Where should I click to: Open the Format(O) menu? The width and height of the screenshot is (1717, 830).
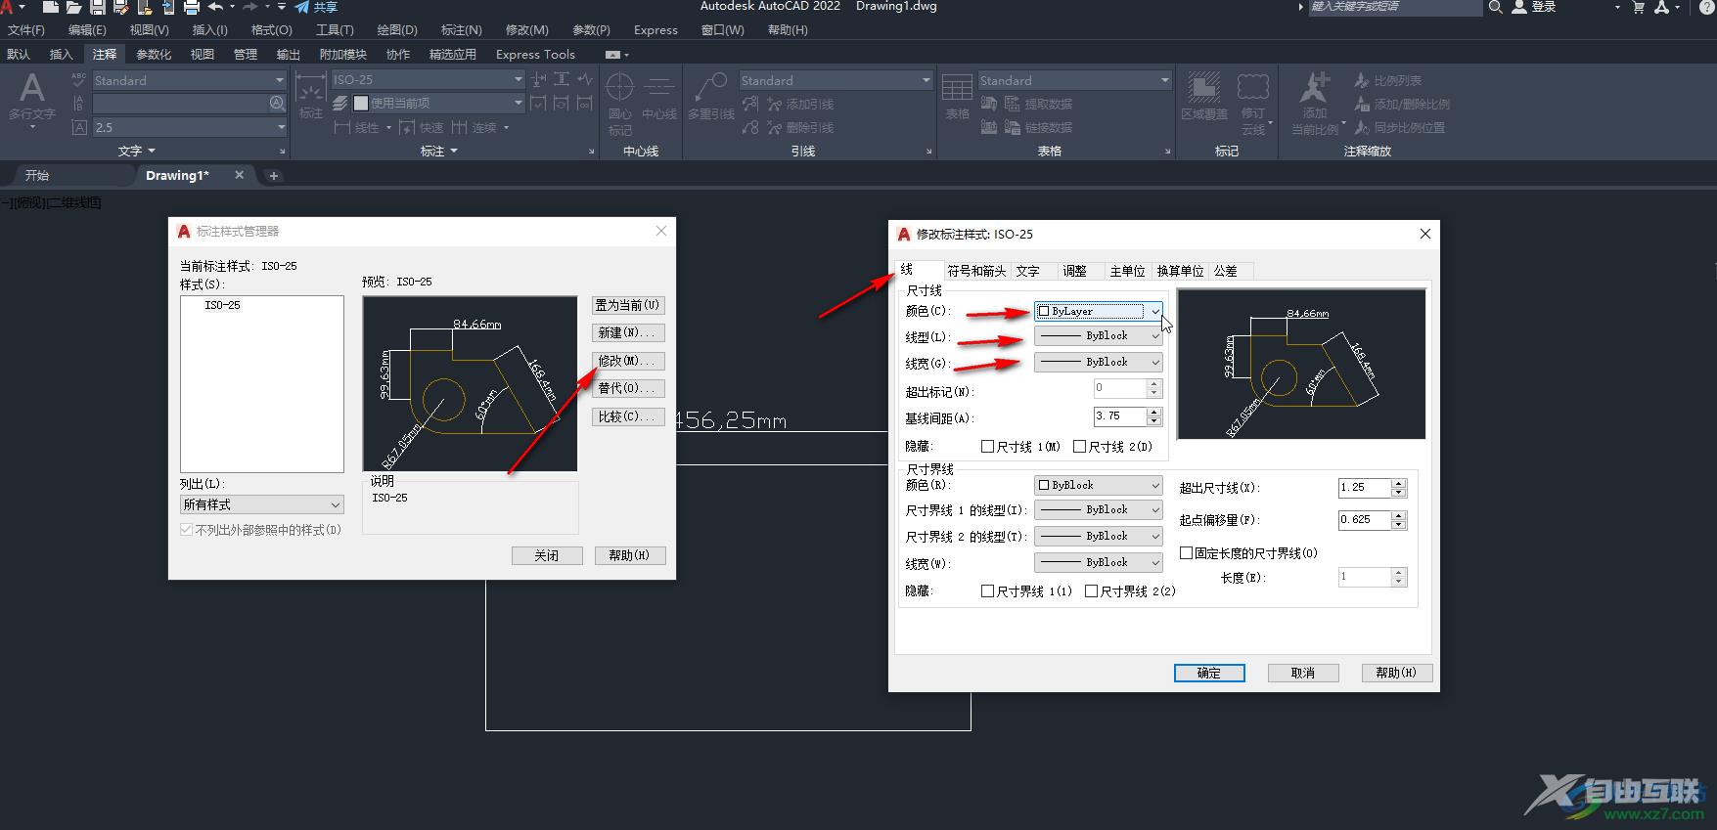coord(271,29)
